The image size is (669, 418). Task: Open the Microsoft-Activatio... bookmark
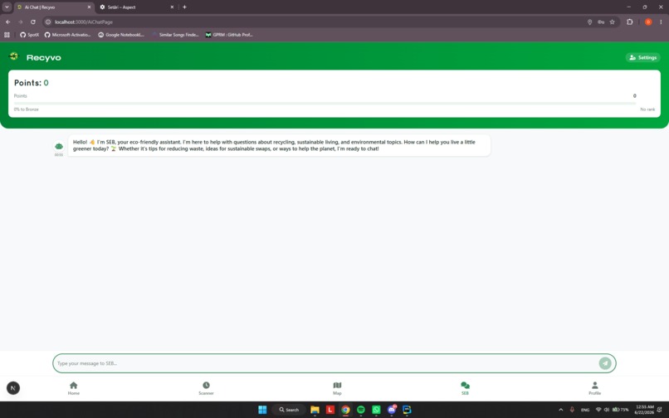click(68, 35)
